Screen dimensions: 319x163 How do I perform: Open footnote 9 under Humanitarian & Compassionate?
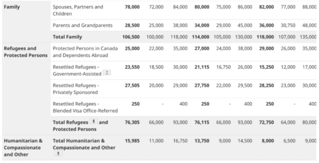[58, 153]
